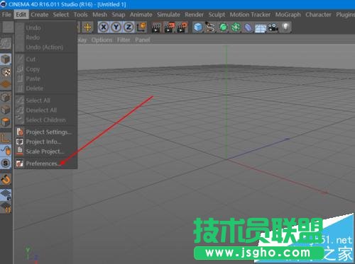Add a Camera object
Viewport: 355px width, 264px height.
coord(273,28)
